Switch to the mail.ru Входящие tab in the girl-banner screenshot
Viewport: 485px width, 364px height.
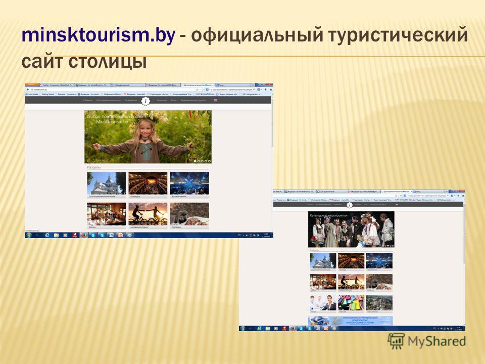[92, 85]
